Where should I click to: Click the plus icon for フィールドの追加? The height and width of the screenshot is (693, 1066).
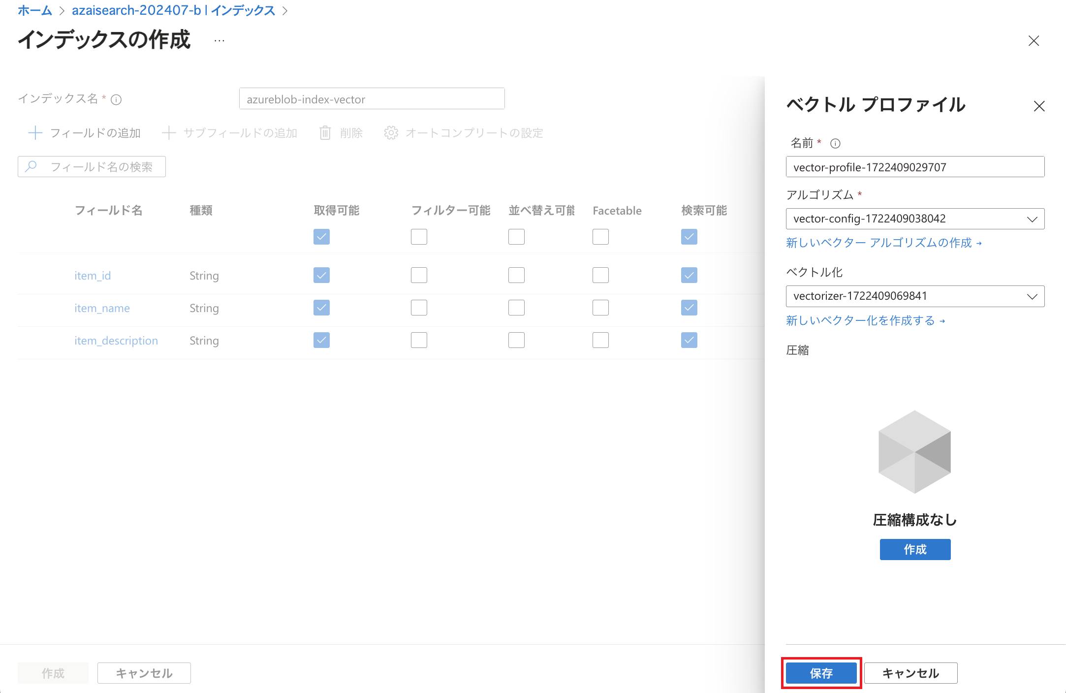35,133
